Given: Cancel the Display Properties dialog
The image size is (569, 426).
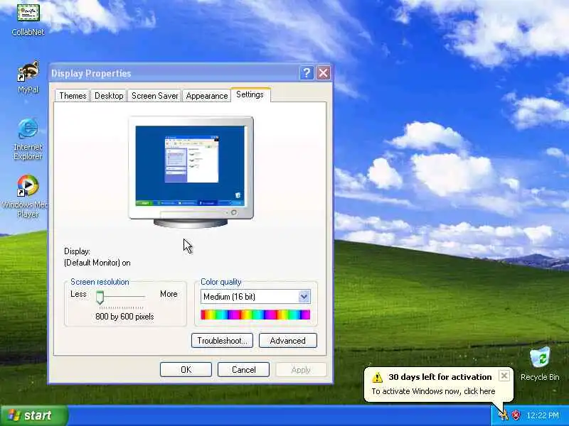Looking at the screenshot, I should pos(243,369).
